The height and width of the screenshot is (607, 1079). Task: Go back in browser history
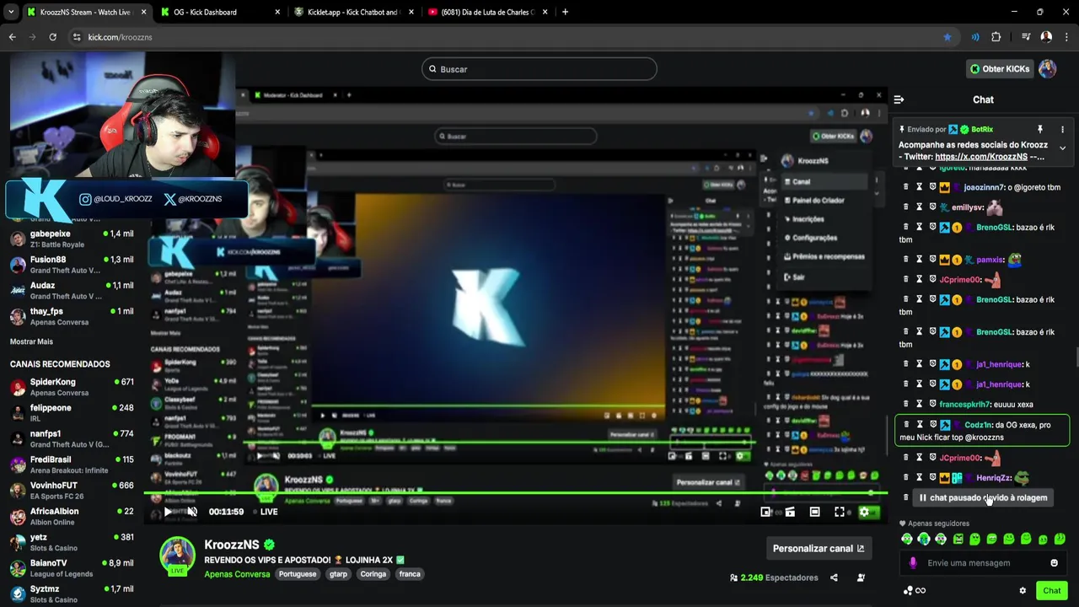pyautogui.click(x=12, y=37)
